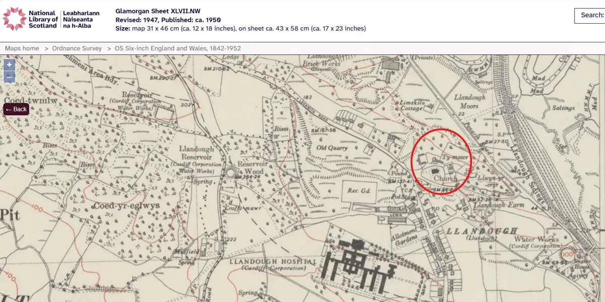Go back using the Back button

[17, 109]
